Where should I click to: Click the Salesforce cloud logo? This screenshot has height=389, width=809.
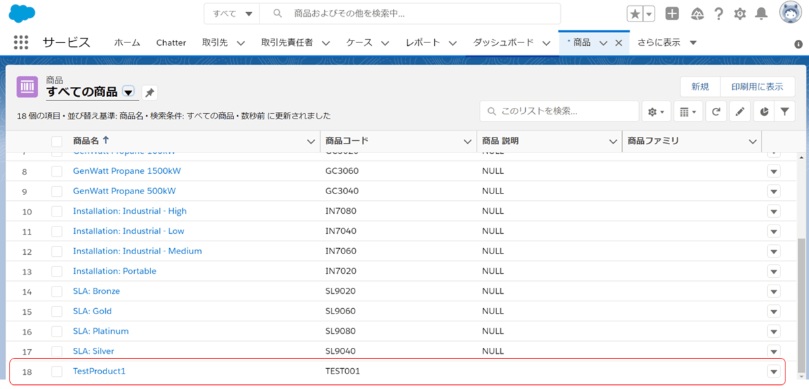click(23, 13)
